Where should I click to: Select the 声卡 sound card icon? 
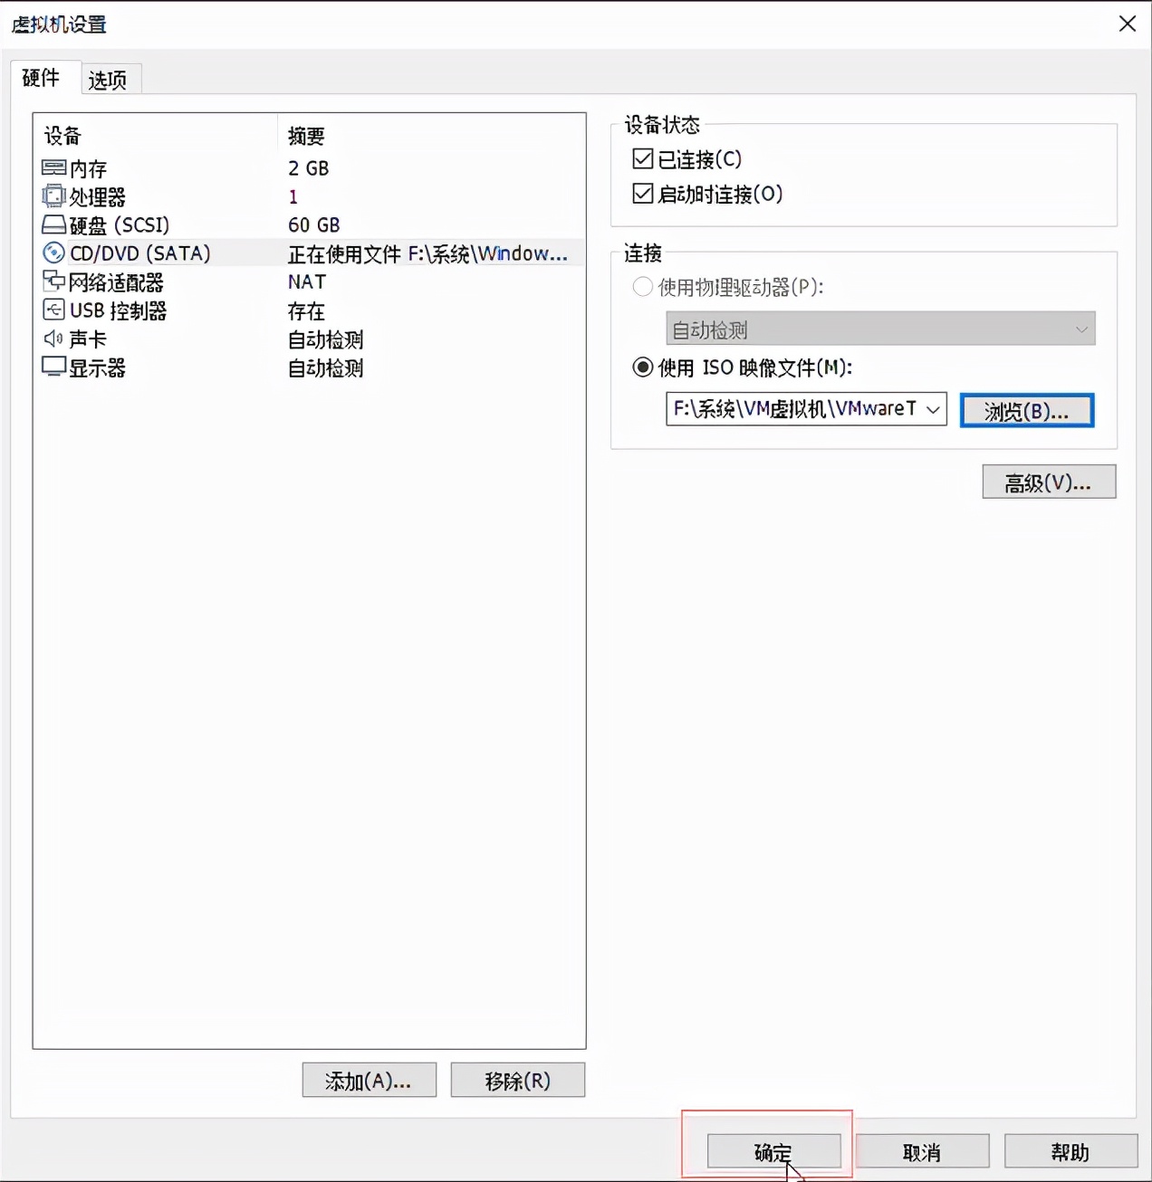tap(53, 339)
